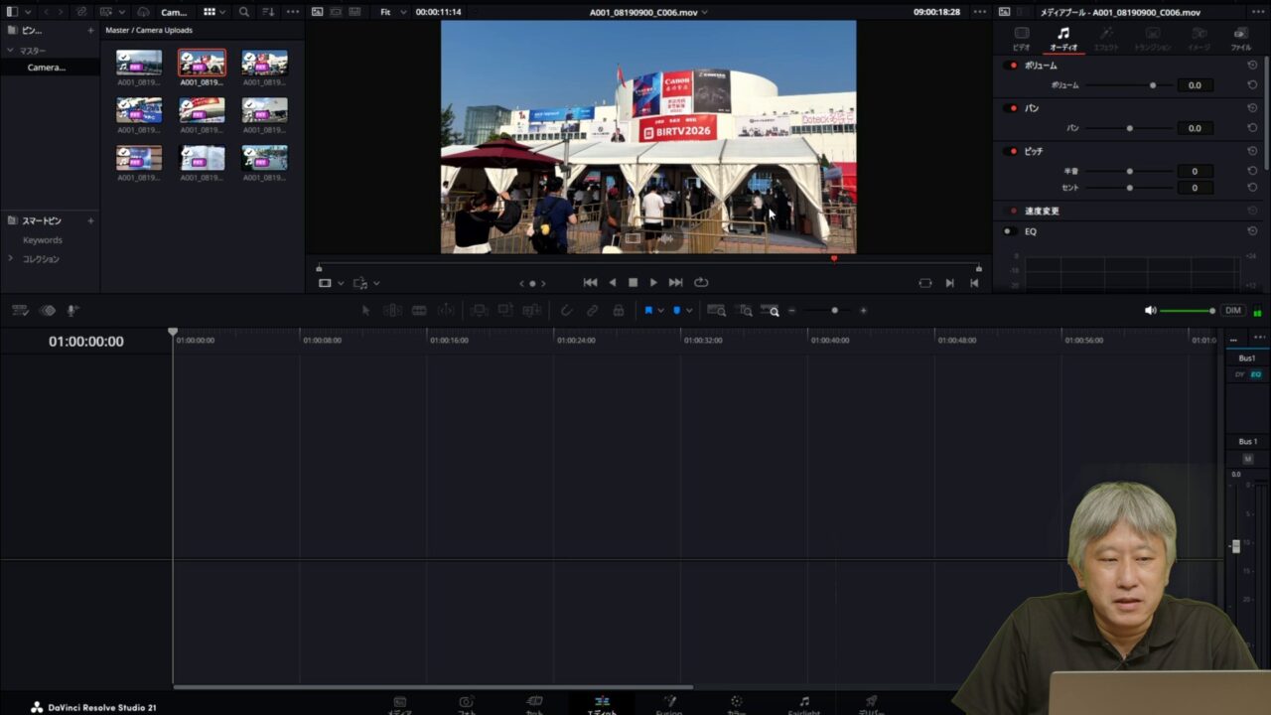Toggle the snapping magnet icon in timeline toolbar
The height and width of the screenshot is (715, 1271).
tap(566, 310)
